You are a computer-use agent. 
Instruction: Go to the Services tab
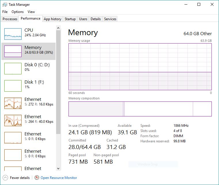pyautogui.click(x=110, y=19)
